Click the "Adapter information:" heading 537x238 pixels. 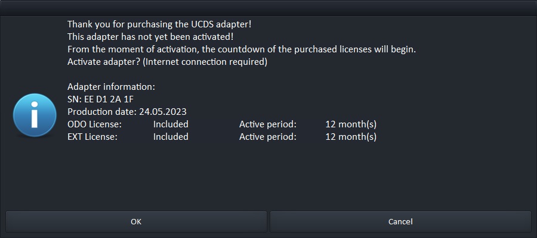coord(111,87)
